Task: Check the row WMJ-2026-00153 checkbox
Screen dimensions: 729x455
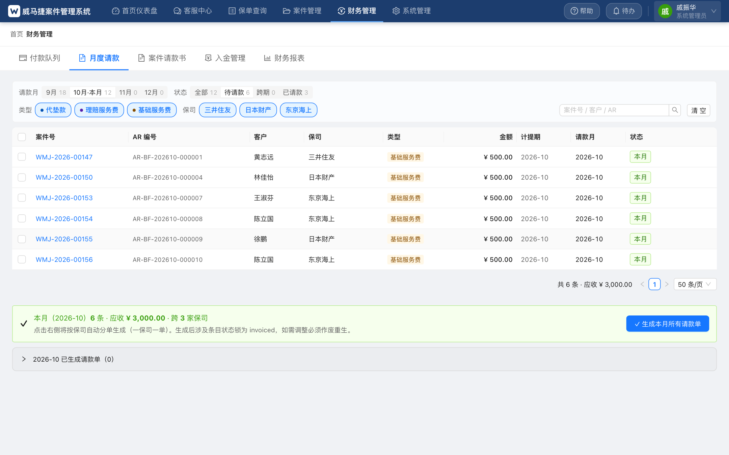Action: click(22, 198)
